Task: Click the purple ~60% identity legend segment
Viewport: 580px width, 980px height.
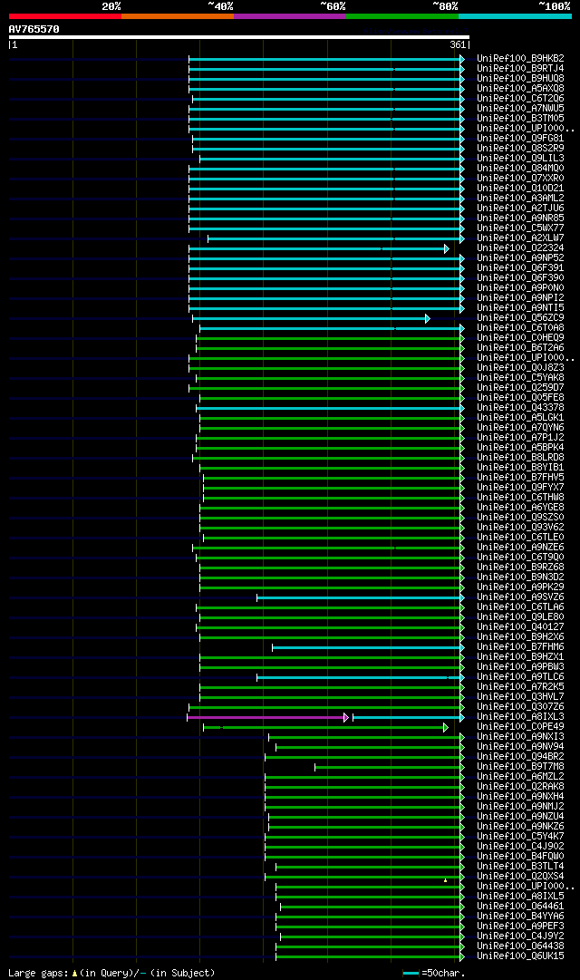Action: tap(290, 16)
